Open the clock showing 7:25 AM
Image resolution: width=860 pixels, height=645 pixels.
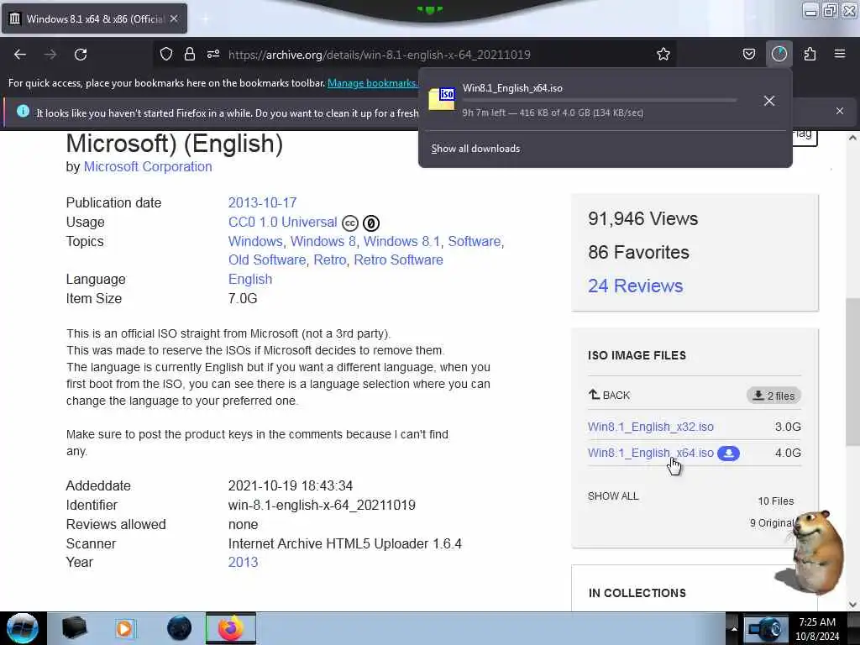click(817, 629)
